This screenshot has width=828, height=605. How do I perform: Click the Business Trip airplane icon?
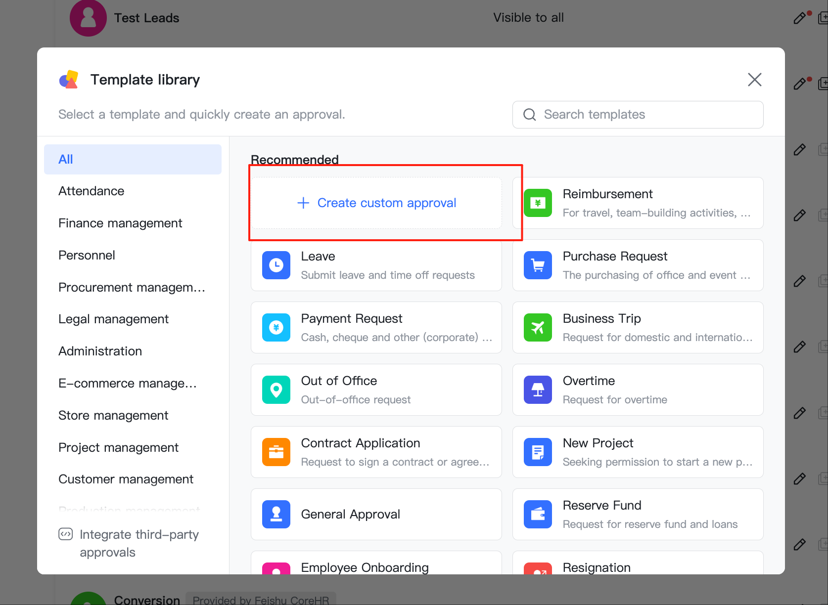[538, 328]
